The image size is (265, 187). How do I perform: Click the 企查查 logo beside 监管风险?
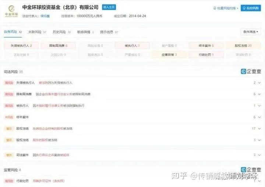251,170
